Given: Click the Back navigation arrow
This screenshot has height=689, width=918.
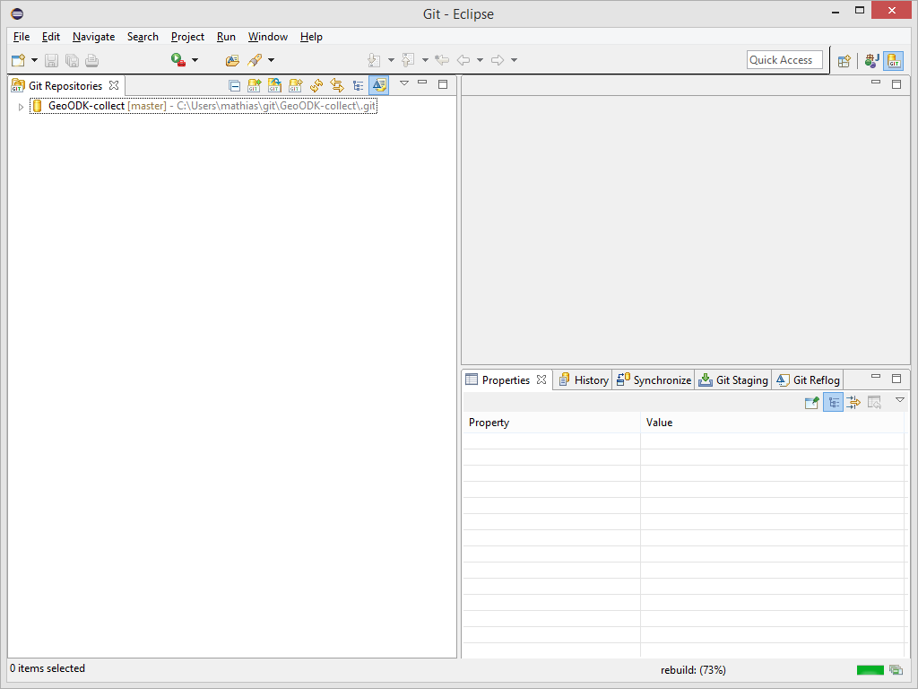Looking at the screenshot, I should click(463, 60).
